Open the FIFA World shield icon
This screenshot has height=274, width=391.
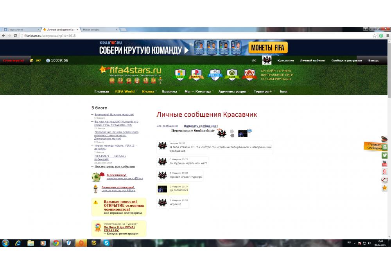pos(215,74)
